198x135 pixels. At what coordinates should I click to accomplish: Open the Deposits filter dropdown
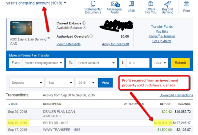point(27,83)
